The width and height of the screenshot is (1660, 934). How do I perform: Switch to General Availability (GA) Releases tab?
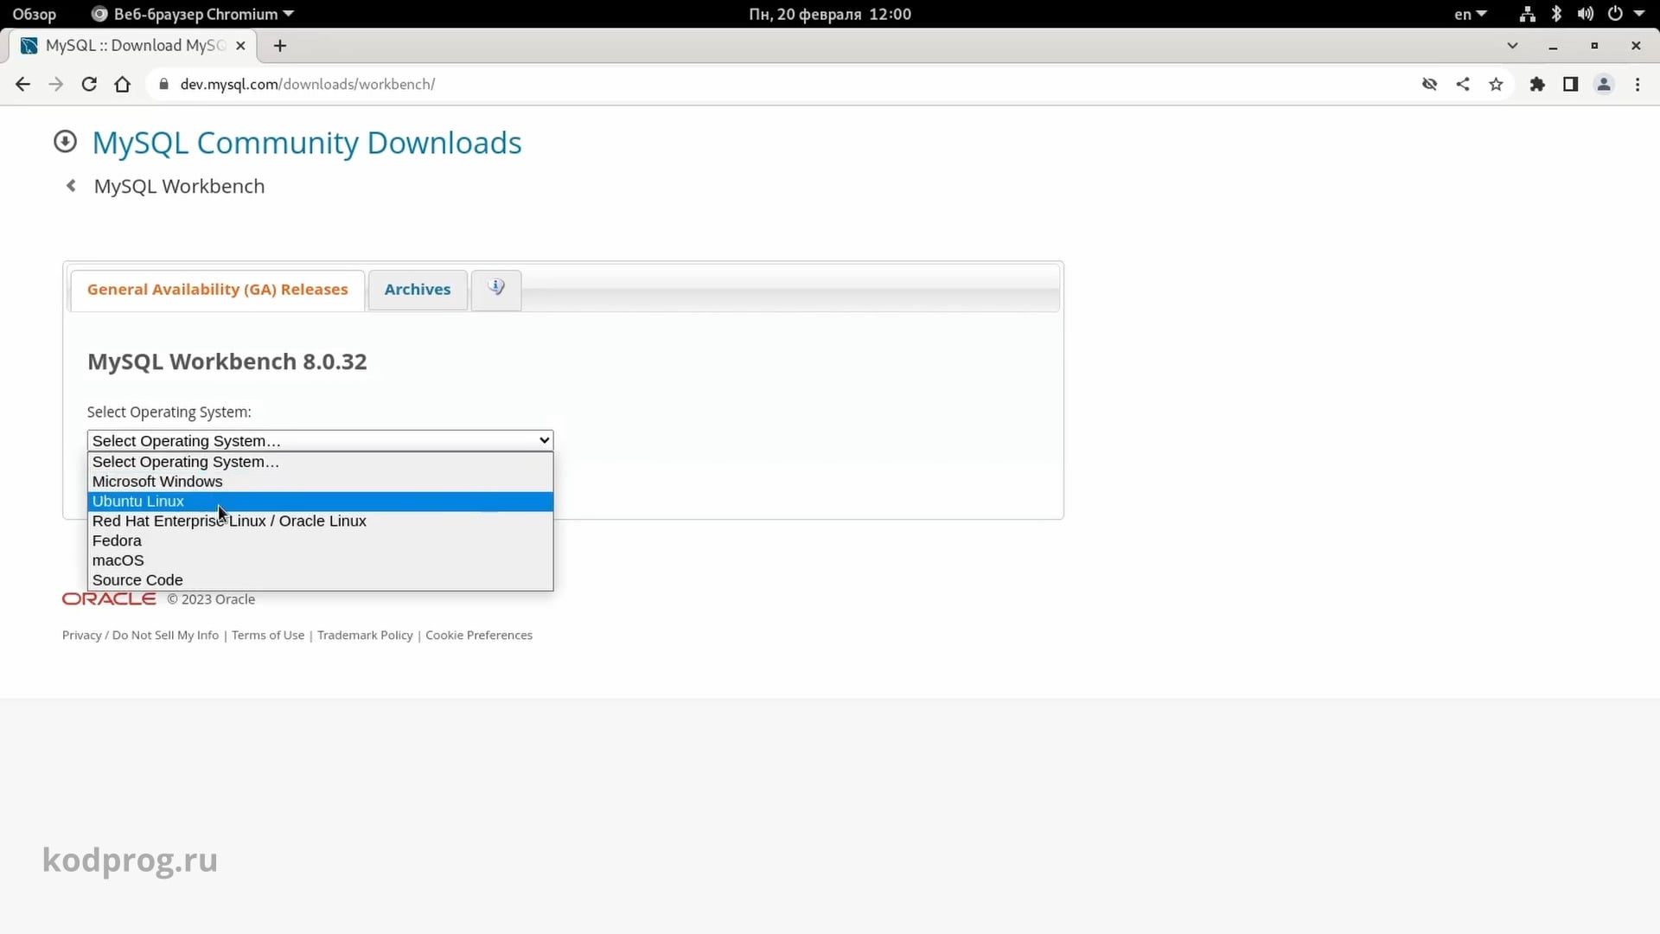click(218, 290)
